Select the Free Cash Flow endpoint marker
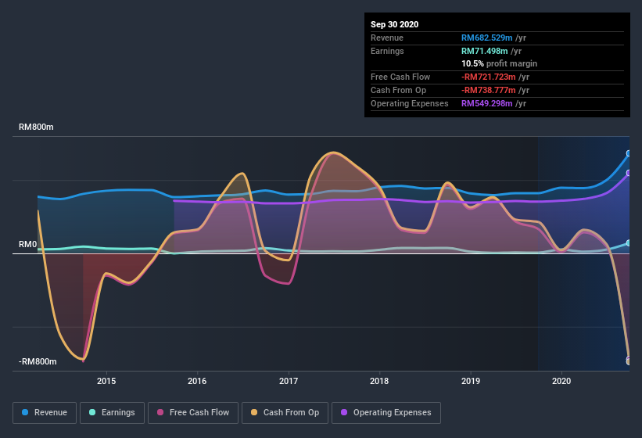This screenshot has height=438, width=642. (x=629, y=361)
